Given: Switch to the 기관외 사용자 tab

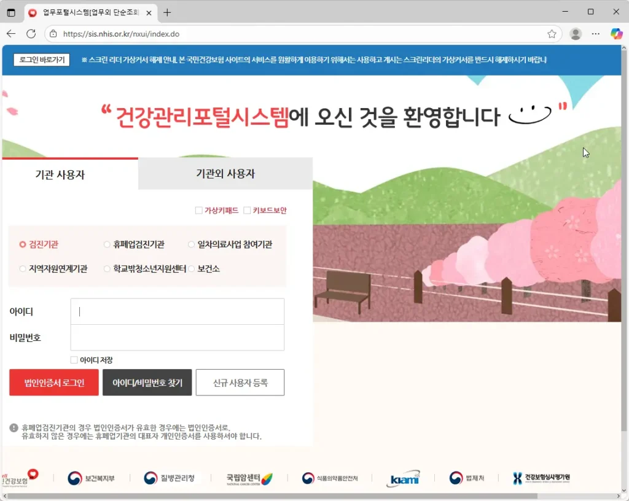Looking at the screenshot, I should [225, 174].
